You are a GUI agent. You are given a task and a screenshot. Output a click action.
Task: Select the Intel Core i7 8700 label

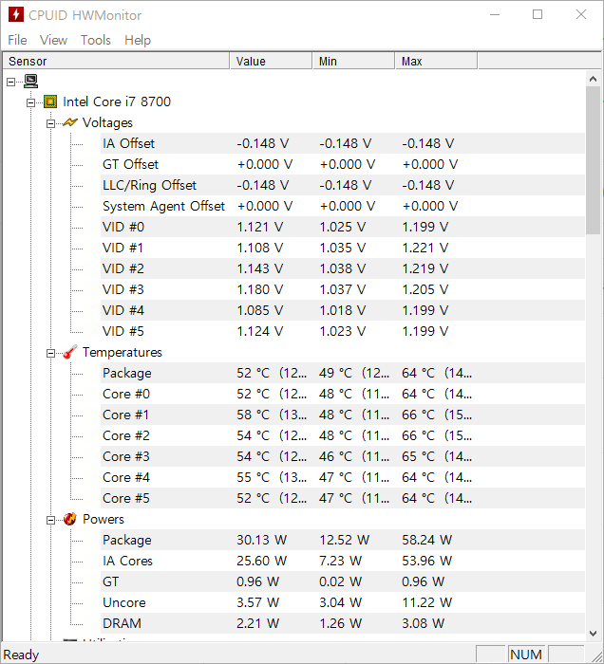click(x=117, y=101)
